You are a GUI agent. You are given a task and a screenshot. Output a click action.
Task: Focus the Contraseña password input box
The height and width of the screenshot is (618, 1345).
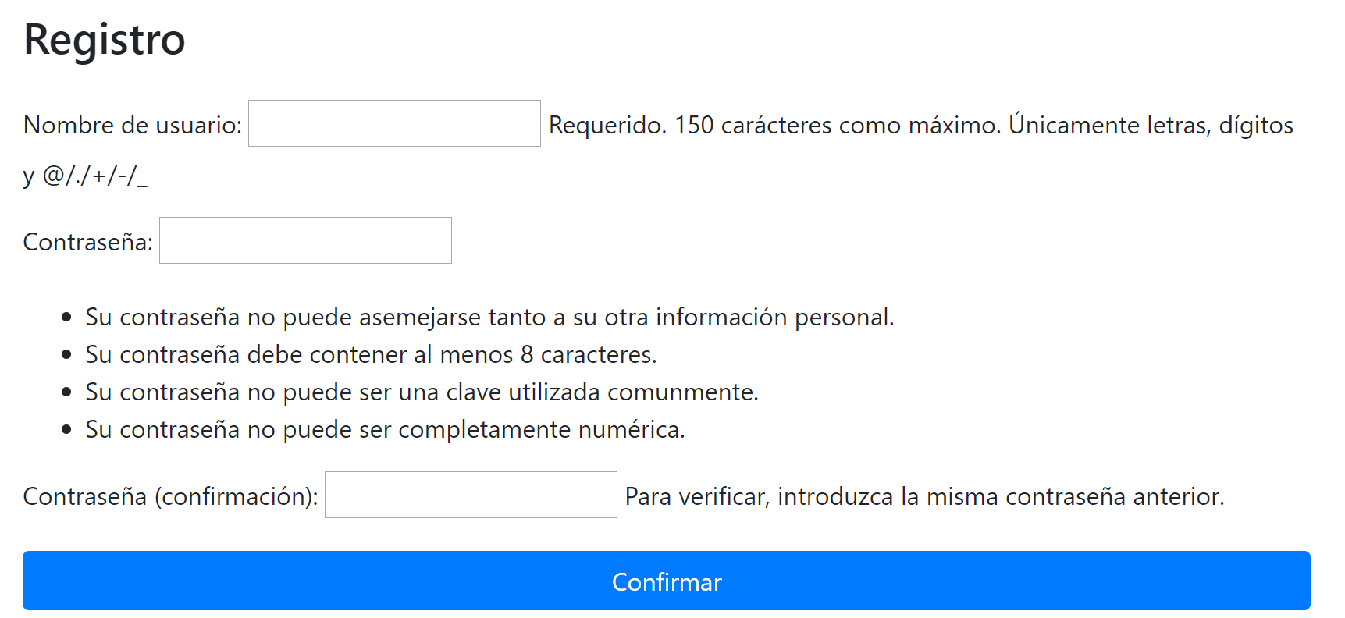coord(305,240)
